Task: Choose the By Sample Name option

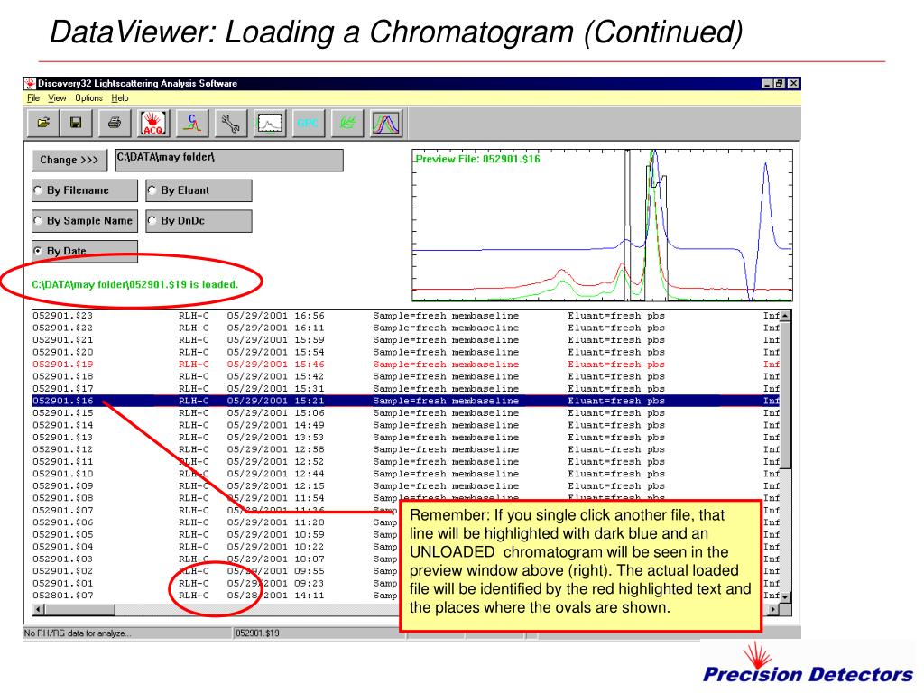Action: tap(83, 220)
